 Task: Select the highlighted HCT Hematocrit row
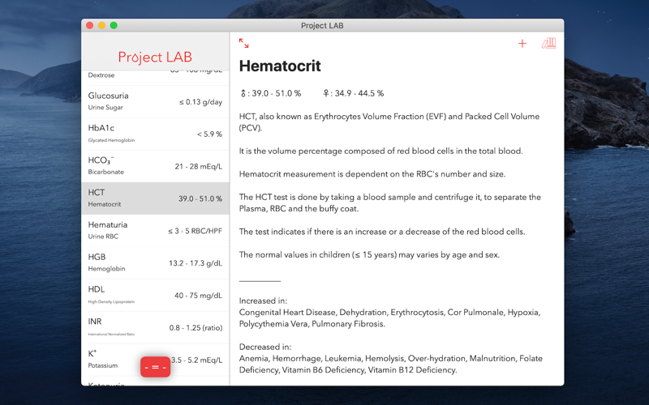(x=155, y=198)
